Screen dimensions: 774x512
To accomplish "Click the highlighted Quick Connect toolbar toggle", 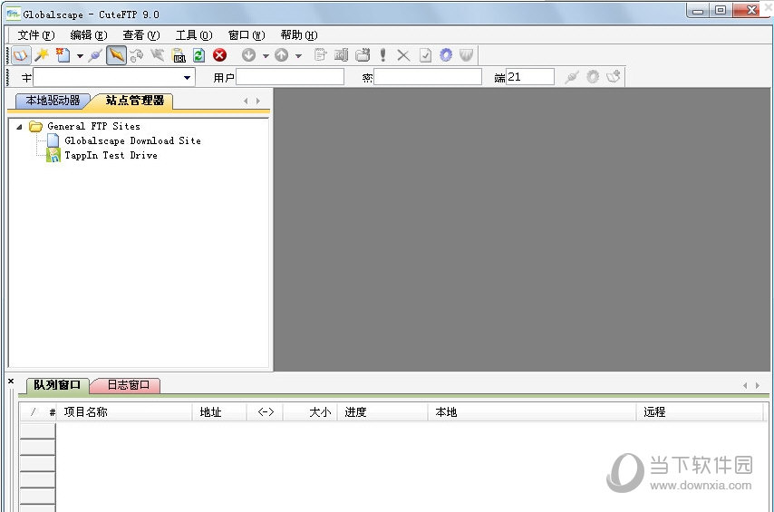I will click(x=116, y=55).
